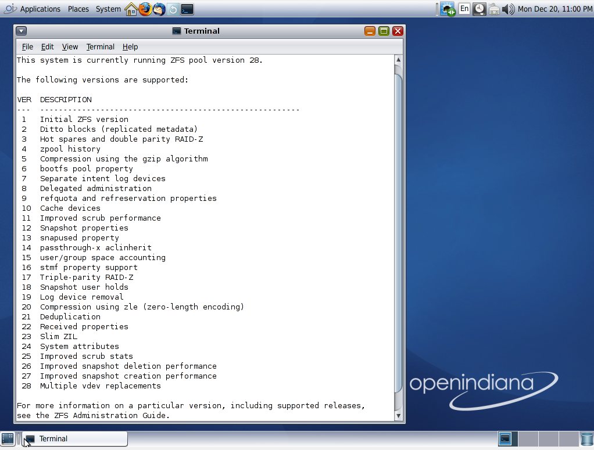Click the terminal scrollbar down arrow
This screenshot has height=450, width=594.
(398, 416)
